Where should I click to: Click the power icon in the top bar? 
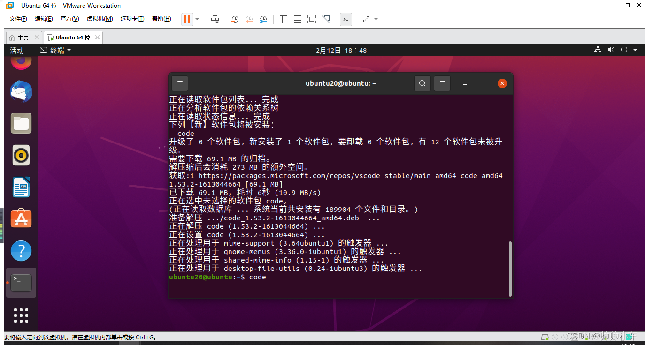point(624,50)
